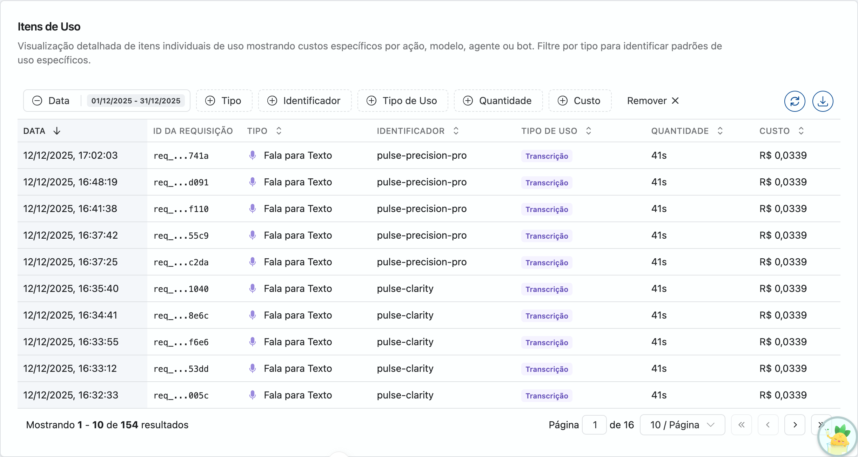Go to next page arrow

(x=795, y=425)
